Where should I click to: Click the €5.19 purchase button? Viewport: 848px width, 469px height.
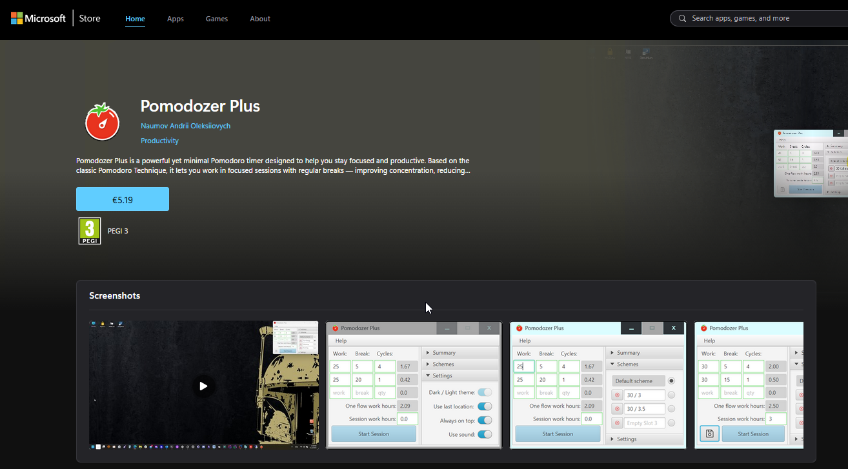click(123, 199)
